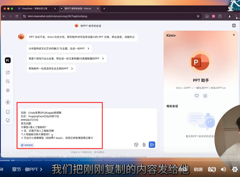Image resolution: width=240 pixels, height=177 pixels.
Task: Toggle 联网搜索 web search option
Action: (x=27, y=145)
